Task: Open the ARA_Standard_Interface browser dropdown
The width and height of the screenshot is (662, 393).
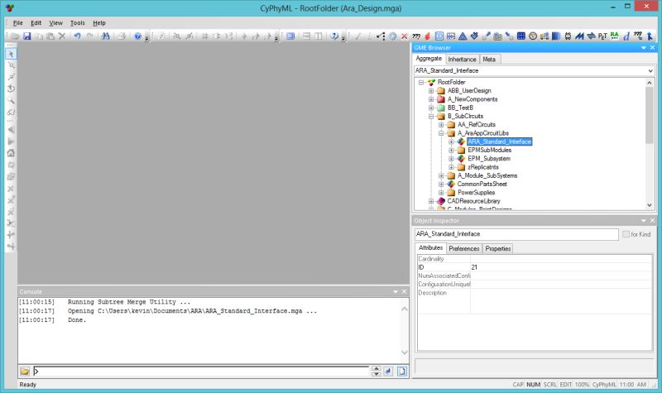Action: [x=650, y=70]
